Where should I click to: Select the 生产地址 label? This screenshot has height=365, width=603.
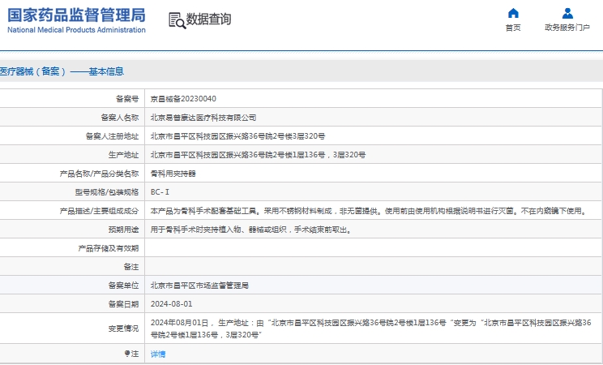(x=123, y=155)
